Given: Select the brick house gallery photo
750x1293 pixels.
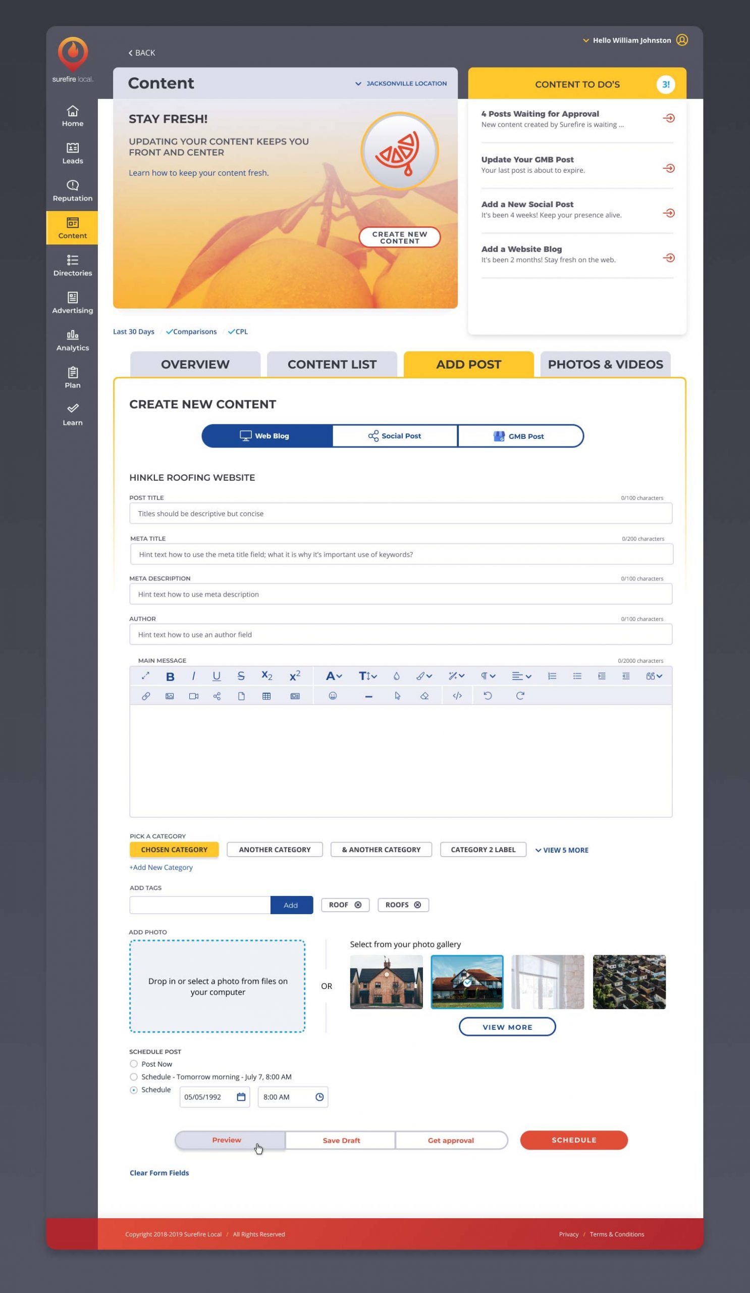Looking at the screenshot, I should (387, 982).
